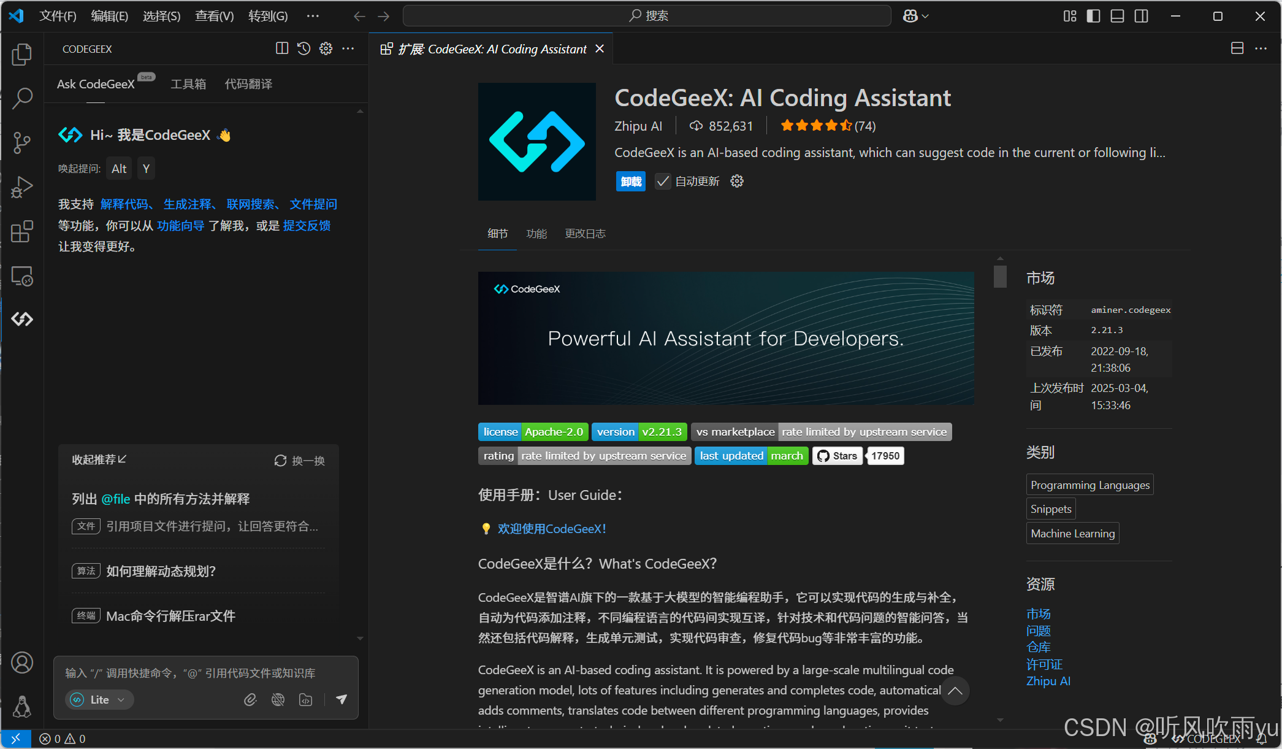Image resolution: width=1282 pixels, height=749 pixels.
Task: Click the blue 卸载 button
Action: click(630, 182)
